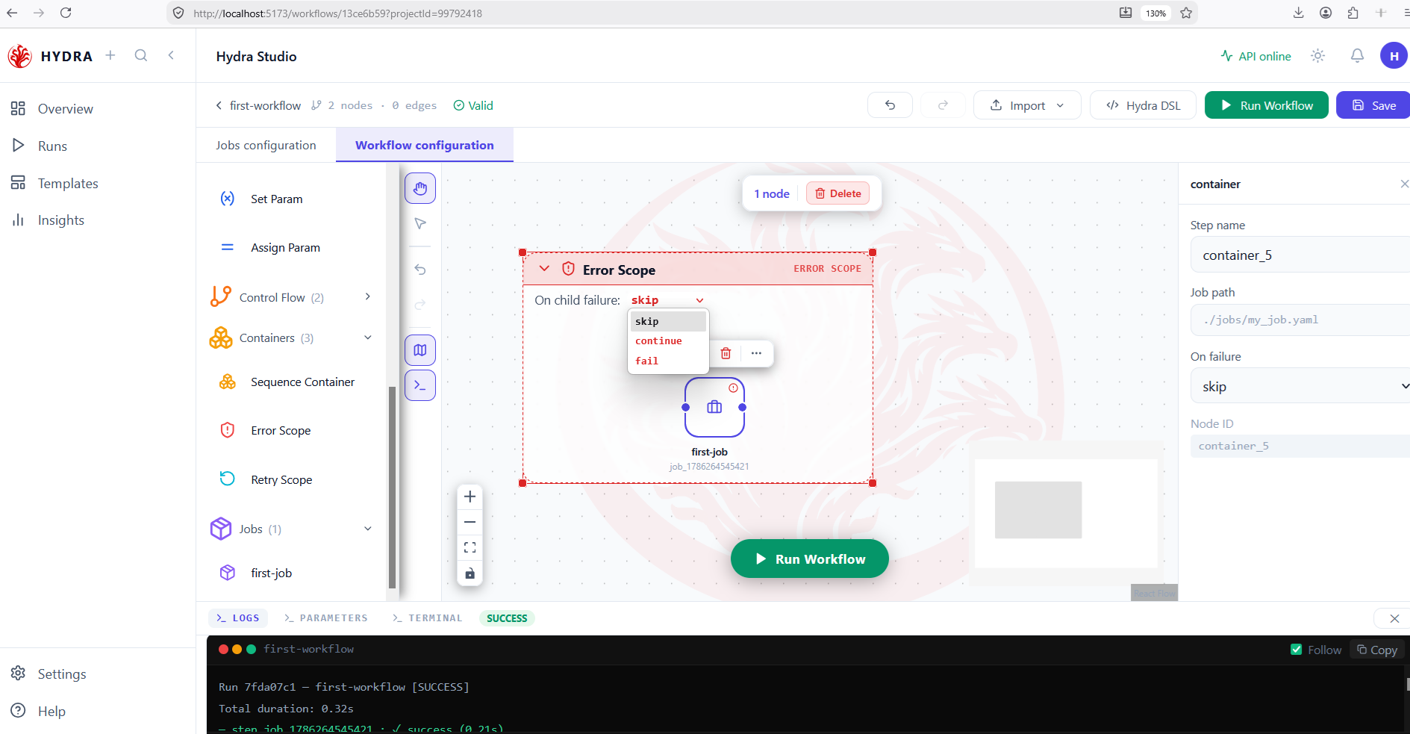Click the redo button in the header toolbar
This screenshot has height=734, width=1410.
[x=943, y=105]
